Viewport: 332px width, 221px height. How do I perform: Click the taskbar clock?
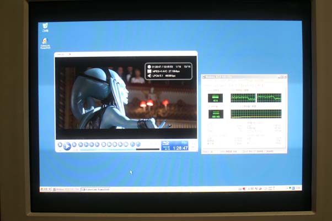pos(298,188)
